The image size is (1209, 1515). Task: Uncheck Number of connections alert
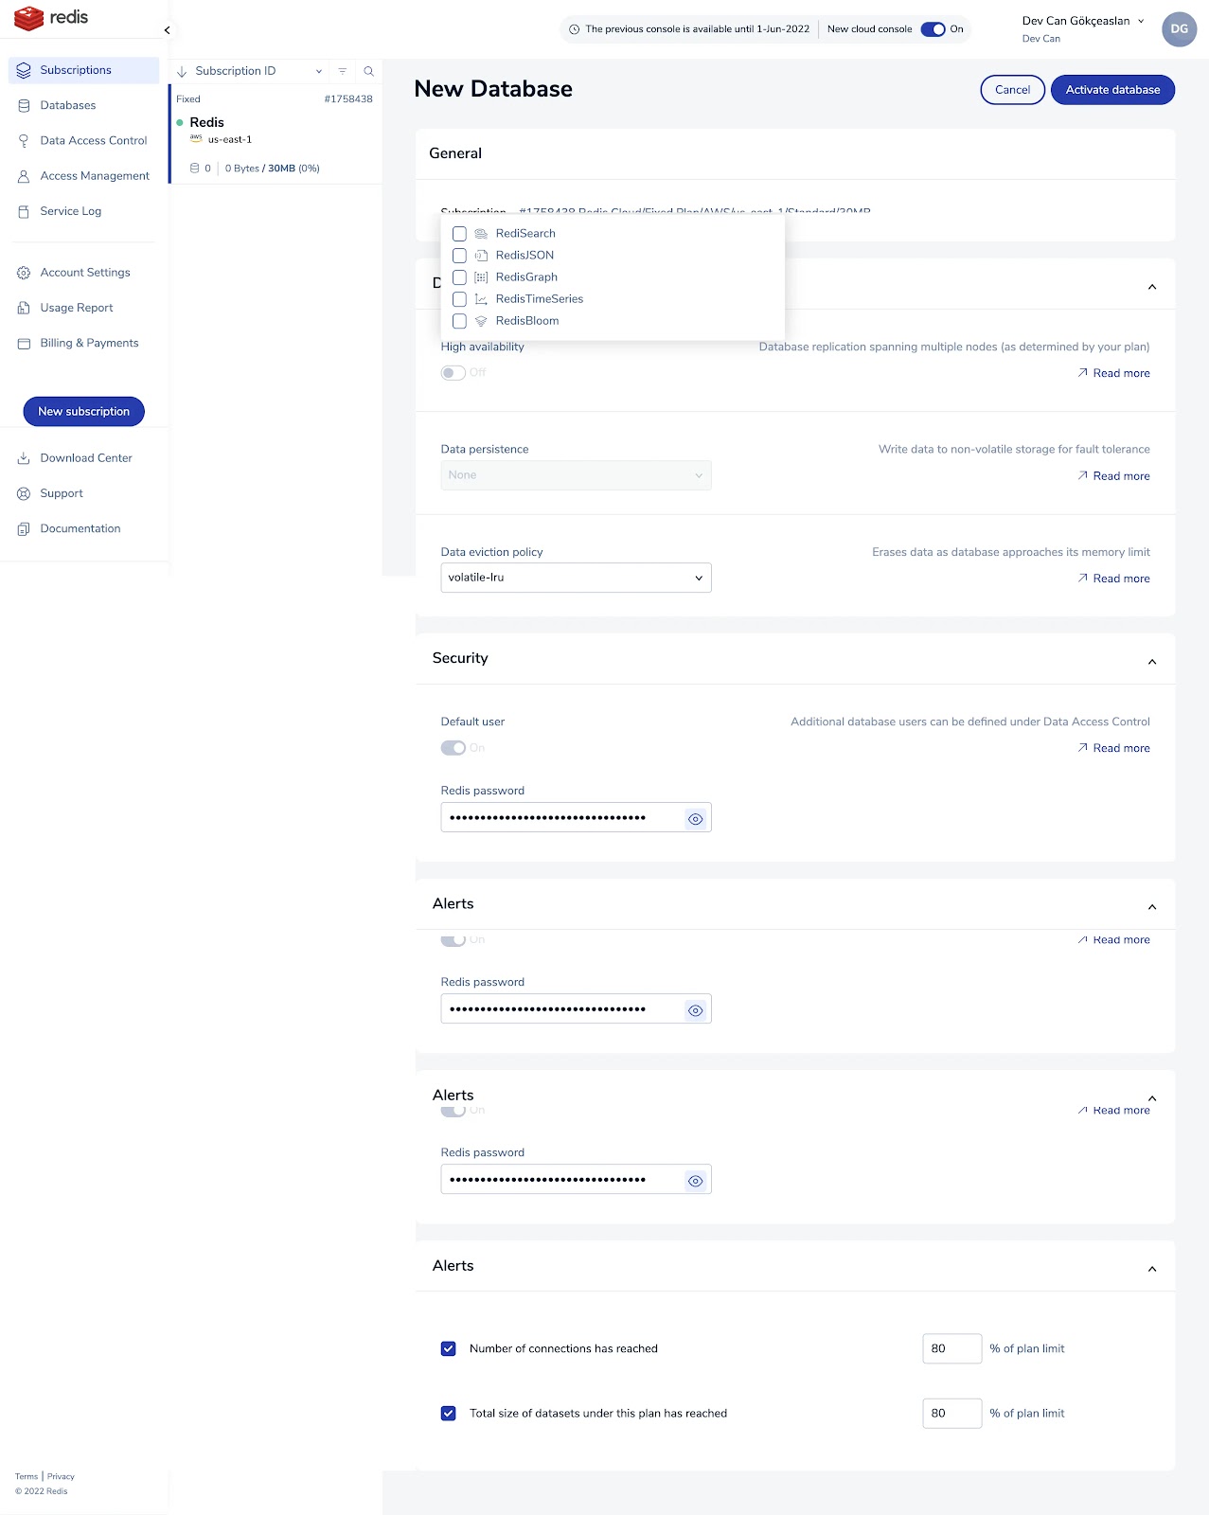449,1348
